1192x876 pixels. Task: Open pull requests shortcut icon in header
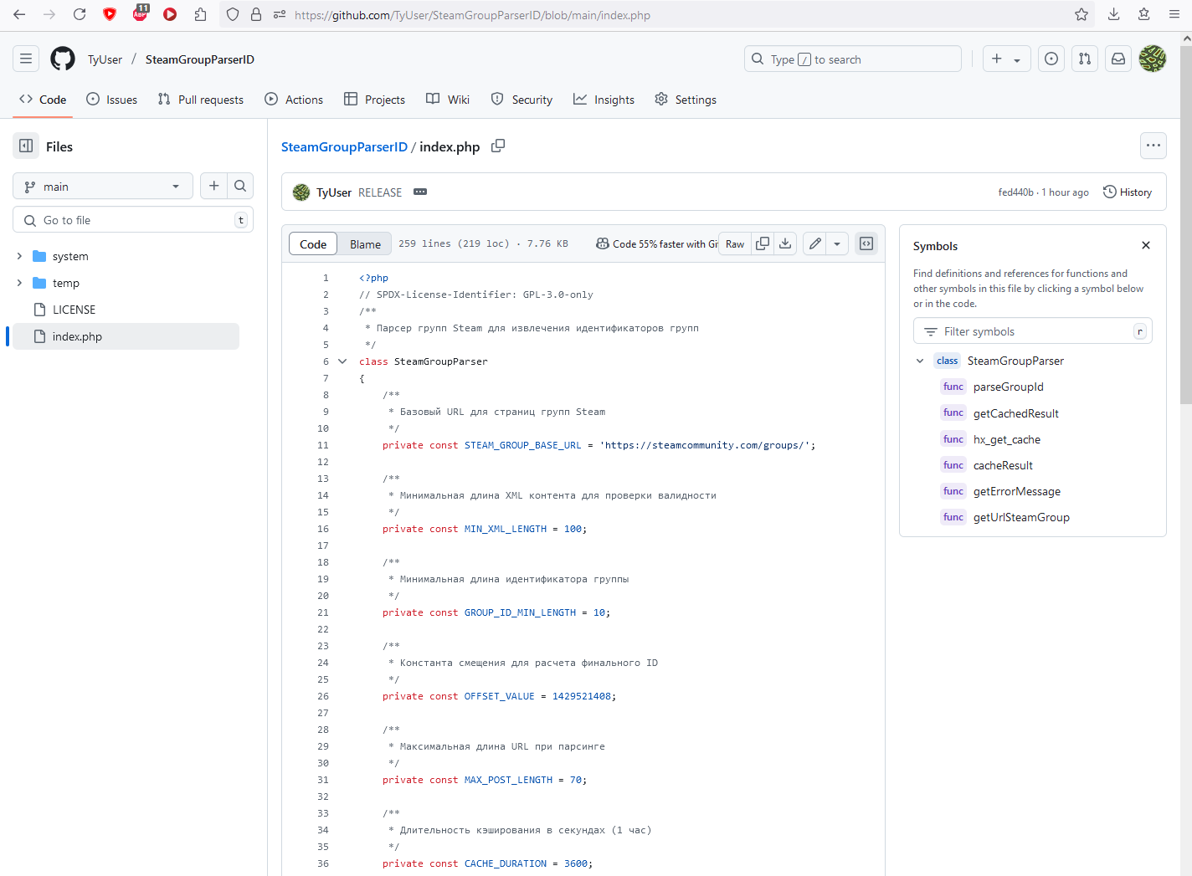pyautogui.click(x=1085, y=59)
